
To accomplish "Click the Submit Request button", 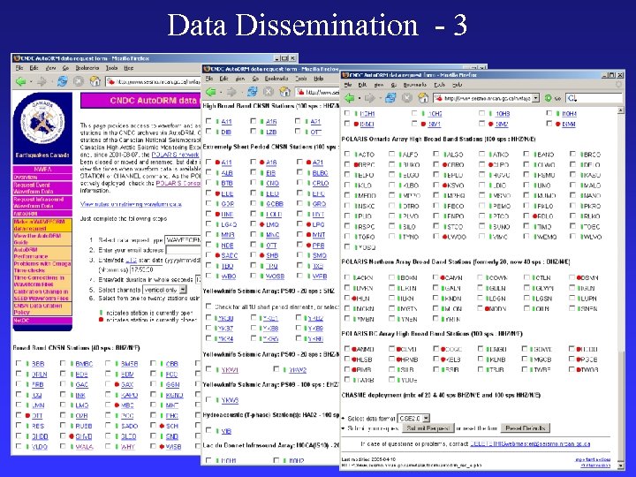I will coord(428,428).
